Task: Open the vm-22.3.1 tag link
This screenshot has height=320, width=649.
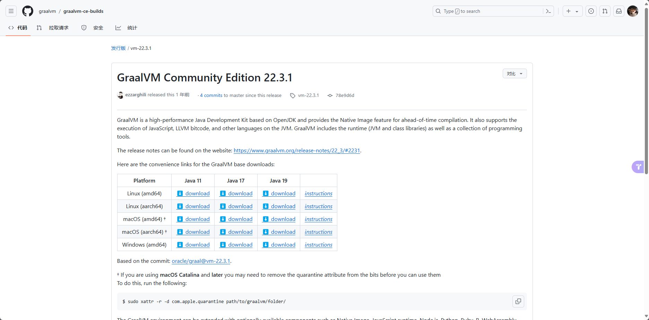Action: point(308,95)
